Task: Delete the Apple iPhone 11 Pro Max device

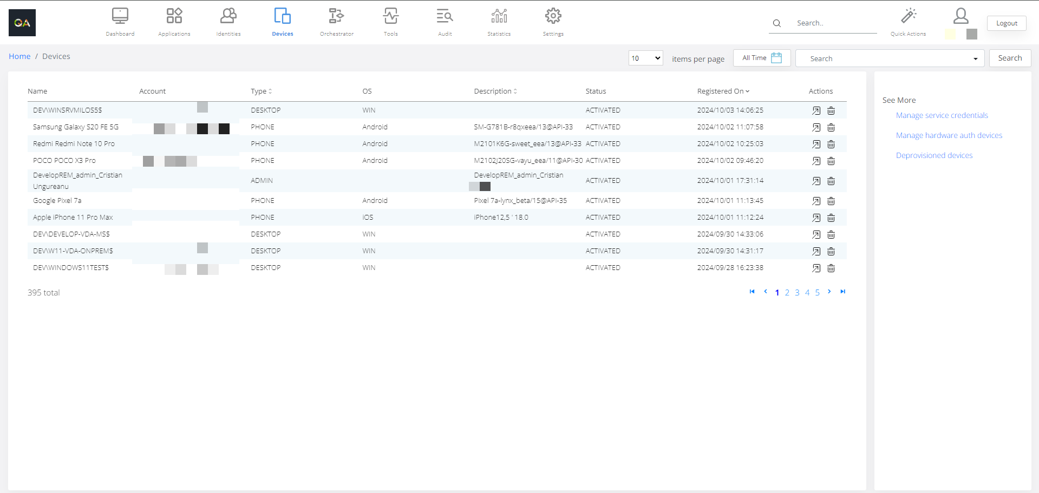Action: point(831,218)
